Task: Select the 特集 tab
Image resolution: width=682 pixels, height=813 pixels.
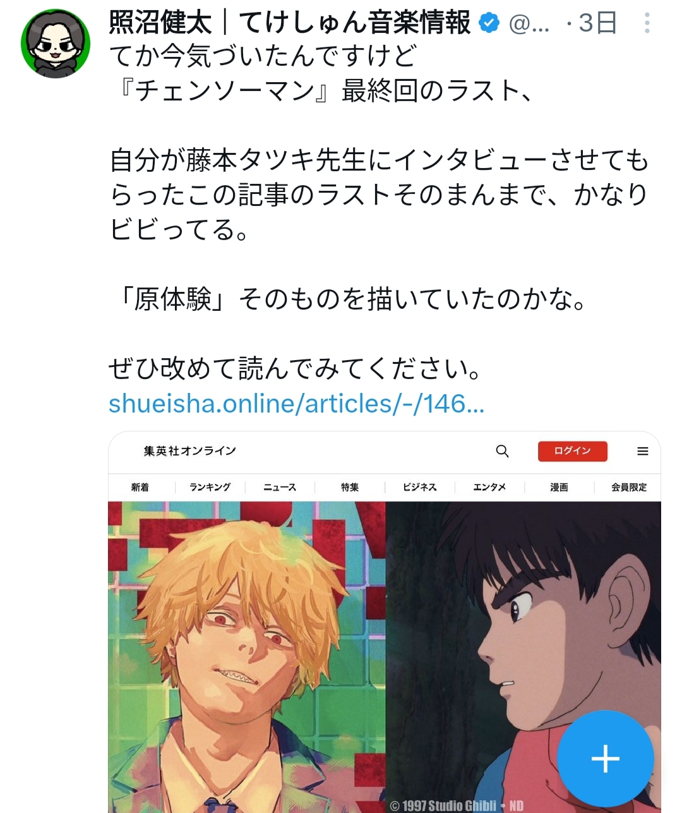Action: click(350, 487)
